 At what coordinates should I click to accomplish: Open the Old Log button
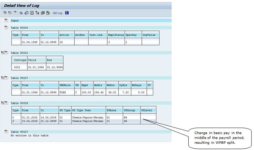[57, 13]
